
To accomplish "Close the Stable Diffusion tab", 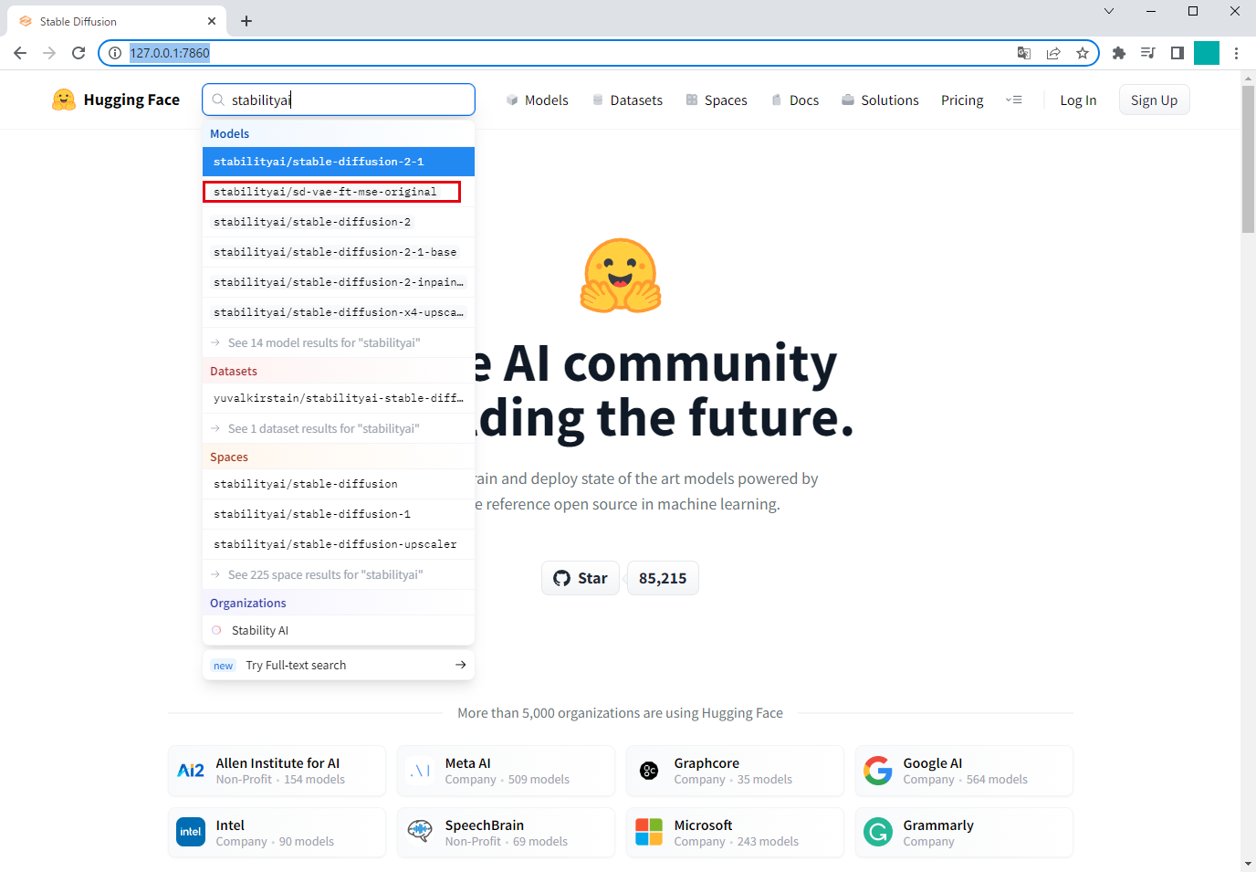I will tap(212, 21).
